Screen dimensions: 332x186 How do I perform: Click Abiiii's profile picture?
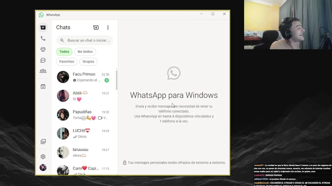(x=63, y=96)
